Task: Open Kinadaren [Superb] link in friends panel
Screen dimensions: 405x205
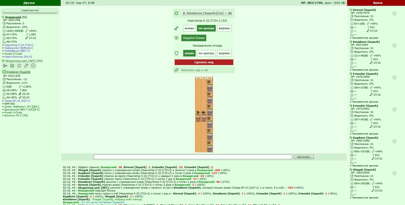Action: coord(18,72)
